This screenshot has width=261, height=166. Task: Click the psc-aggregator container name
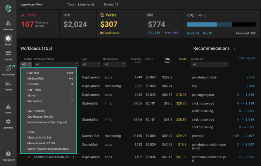(203, 95)
